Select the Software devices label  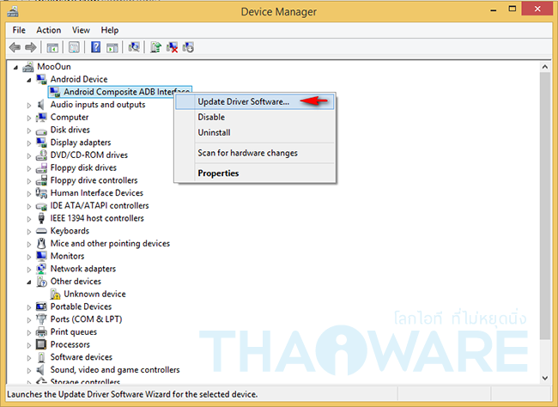coord(82,357)
